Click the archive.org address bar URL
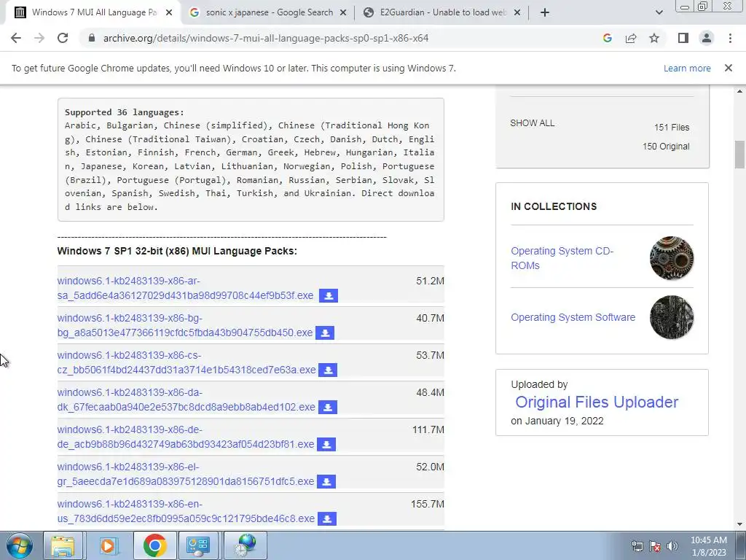The image size is (746, 560). click(265, 38)
